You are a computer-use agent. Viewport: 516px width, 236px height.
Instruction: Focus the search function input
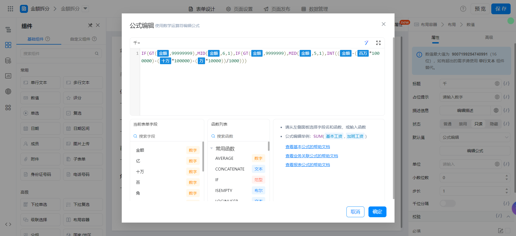tap(239, 136)
